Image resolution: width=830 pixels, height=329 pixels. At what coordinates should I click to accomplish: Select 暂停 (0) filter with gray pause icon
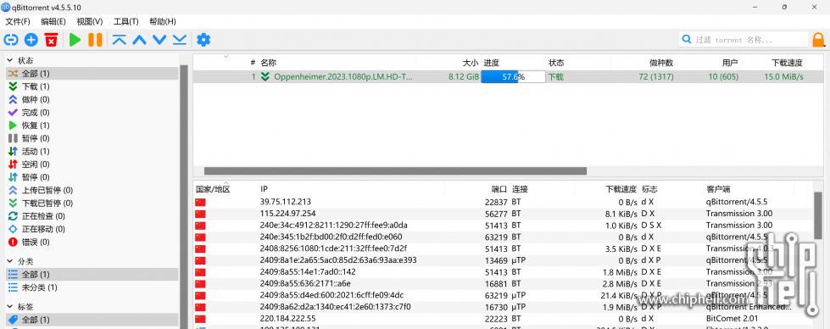click(x=92, y=138)
